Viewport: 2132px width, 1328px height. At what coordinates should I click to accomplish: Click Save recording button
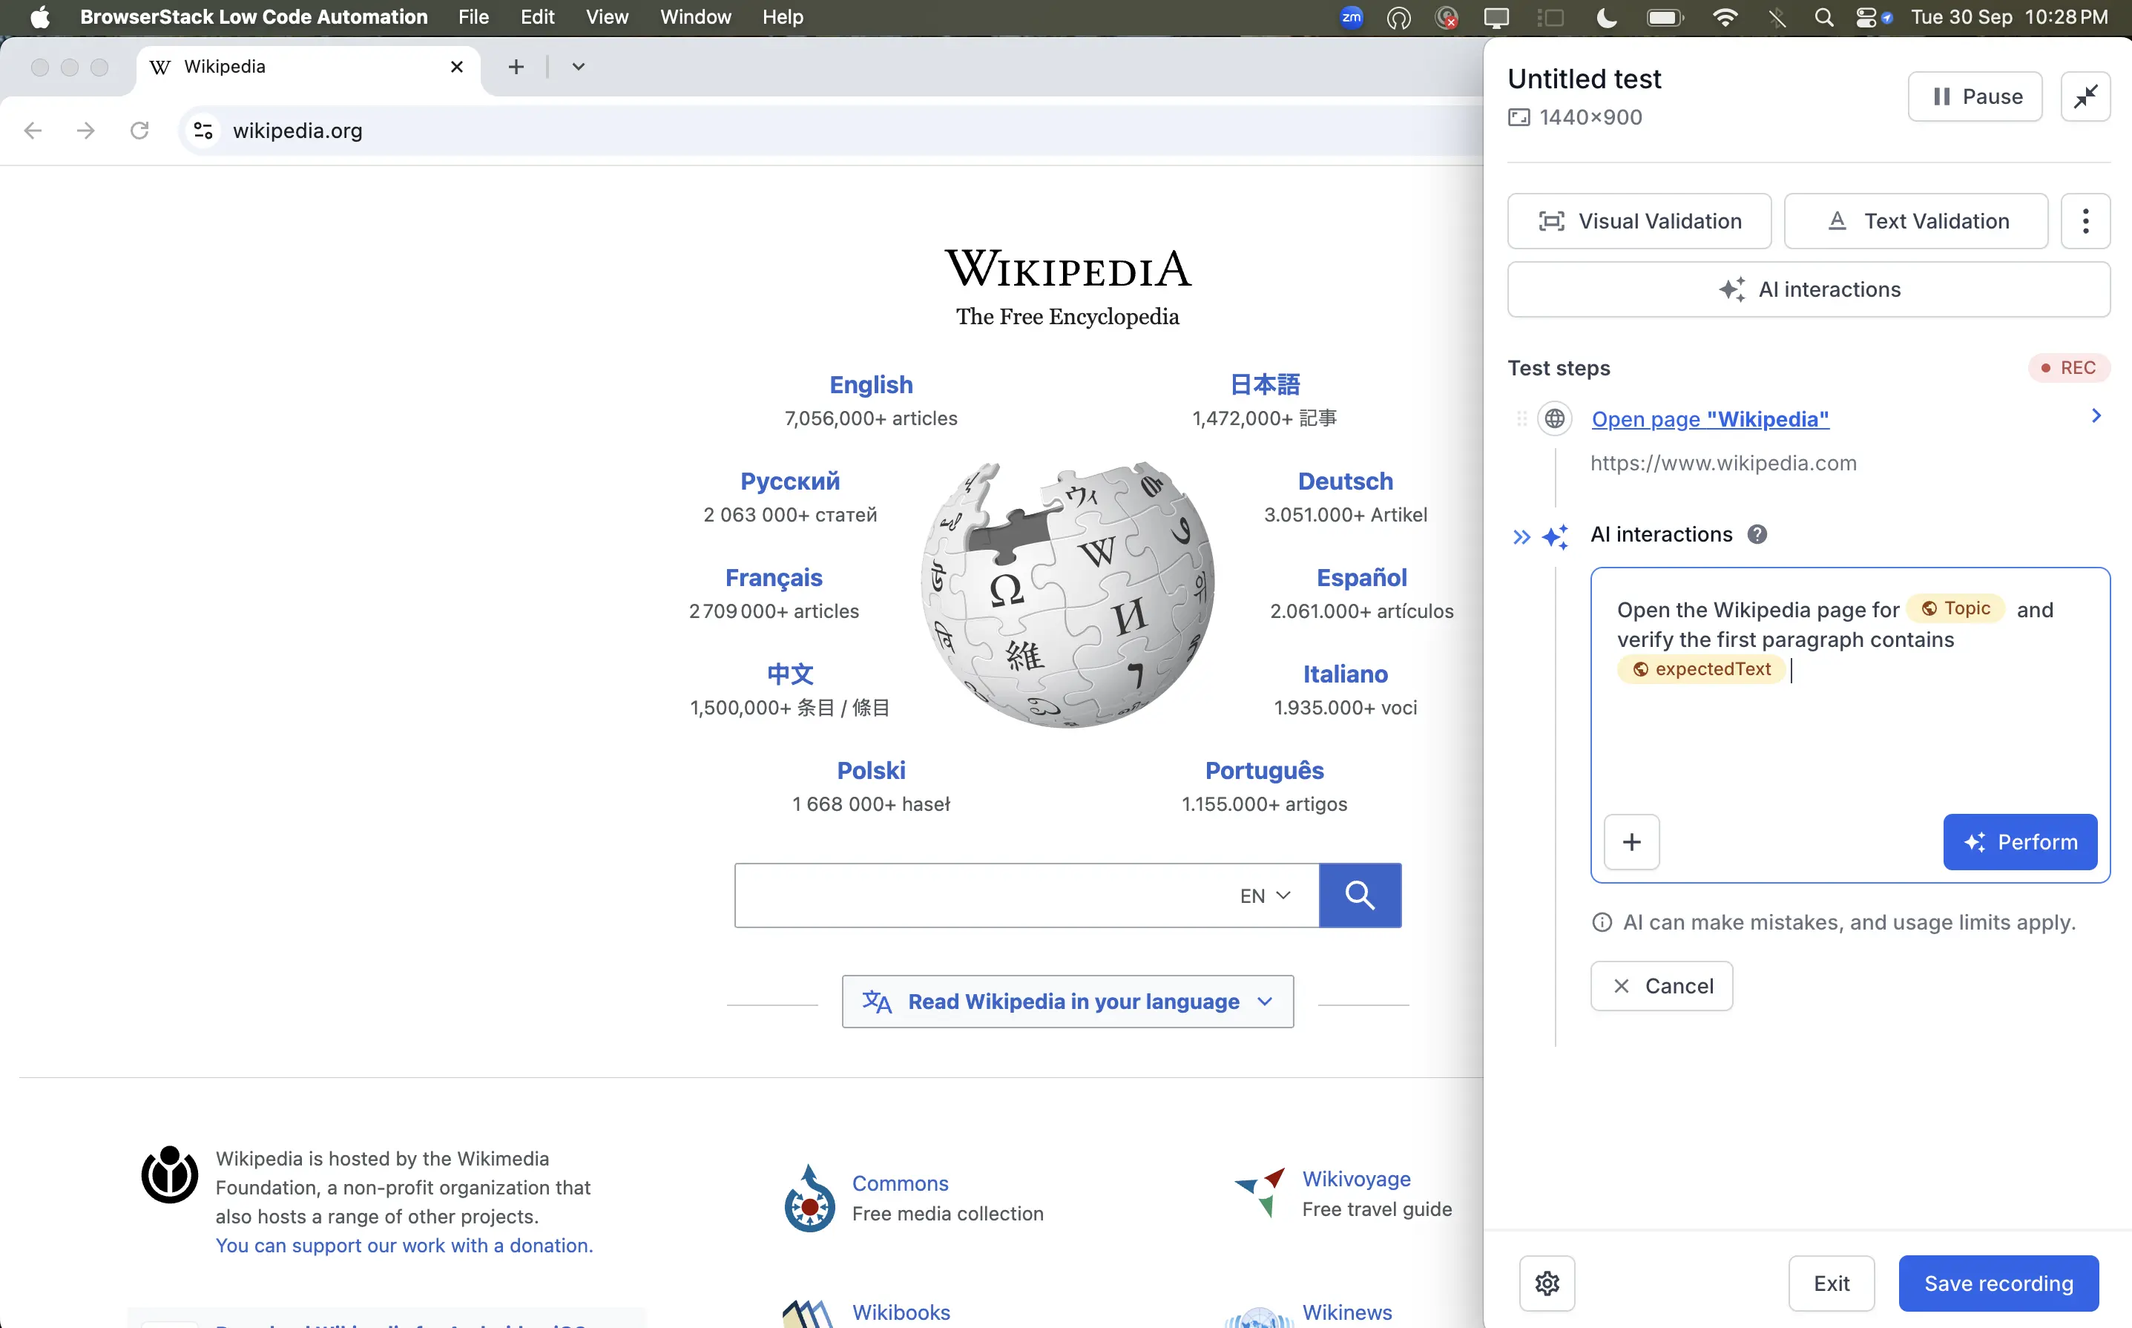click(x=1998, y=1283)
